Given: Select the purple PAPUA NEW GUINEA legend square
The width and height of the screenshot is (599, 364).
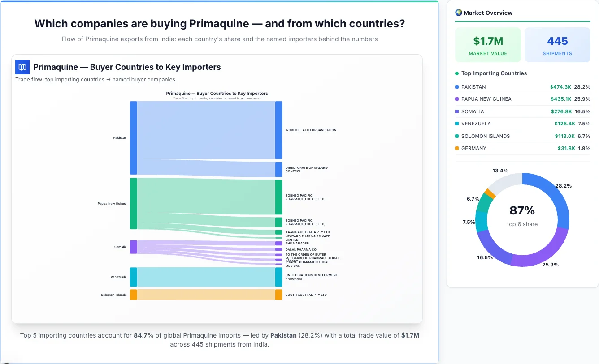Looking at the screenshot, I should [457, 99].
